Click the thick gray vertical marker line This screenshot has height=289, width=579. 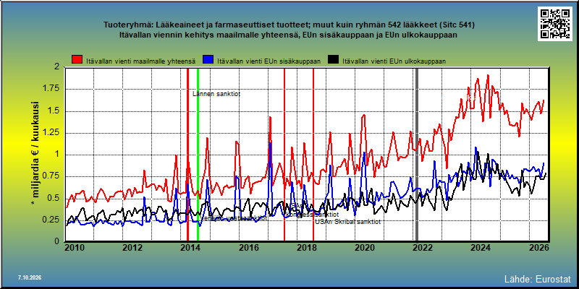(x=417, y=155)
